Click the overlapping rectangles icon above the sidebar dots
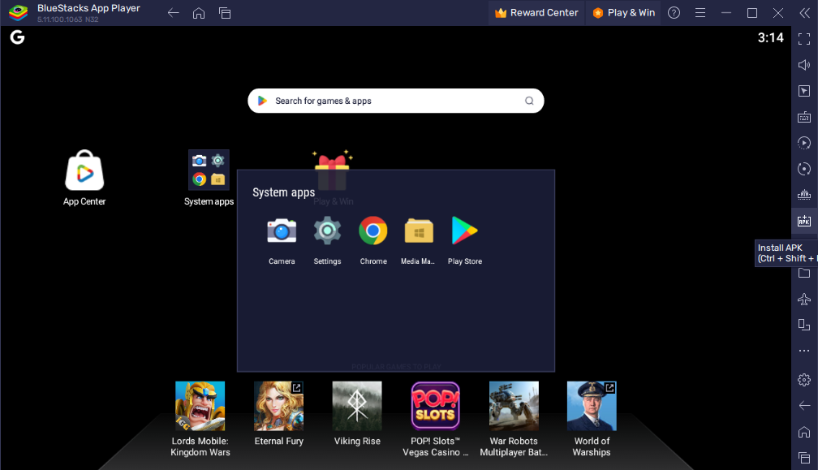The image size is (818, 470). [804, 325]
